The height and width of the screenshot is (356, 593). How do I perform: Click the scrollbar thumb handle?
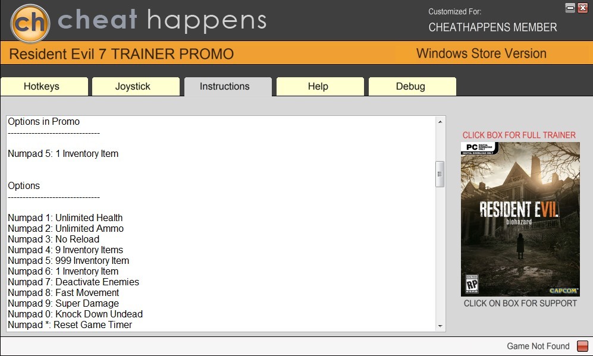click(x=440, y=174)
